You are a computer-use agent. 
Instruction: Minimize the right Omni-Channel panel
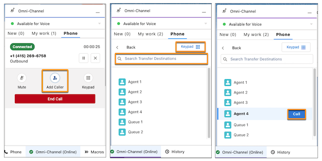pyautogui.click(x=309, y=13)
